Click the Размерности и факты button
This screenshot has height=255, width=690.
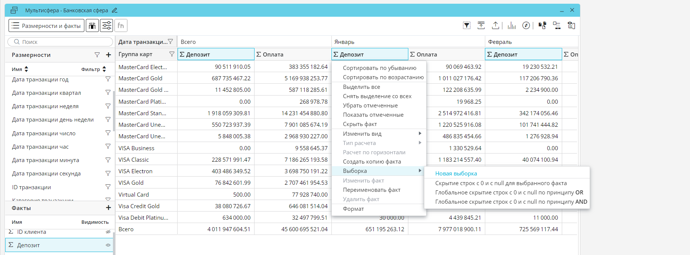pyautogui.click(x=46, y=26)
